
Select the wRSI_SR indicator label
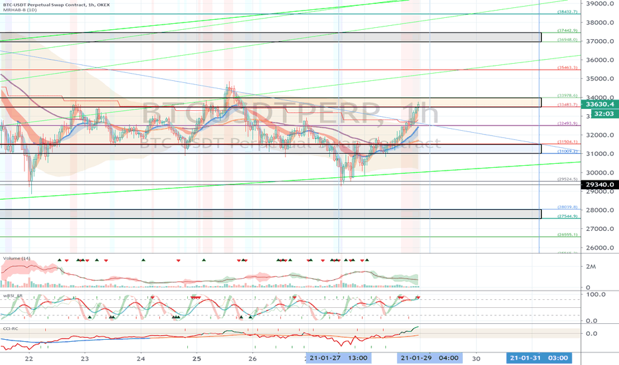click(11, 295)
